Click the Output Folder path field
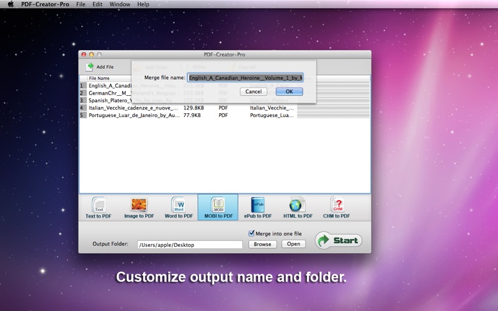The width and height of the screenshot is (498, 311). point(190,244)
